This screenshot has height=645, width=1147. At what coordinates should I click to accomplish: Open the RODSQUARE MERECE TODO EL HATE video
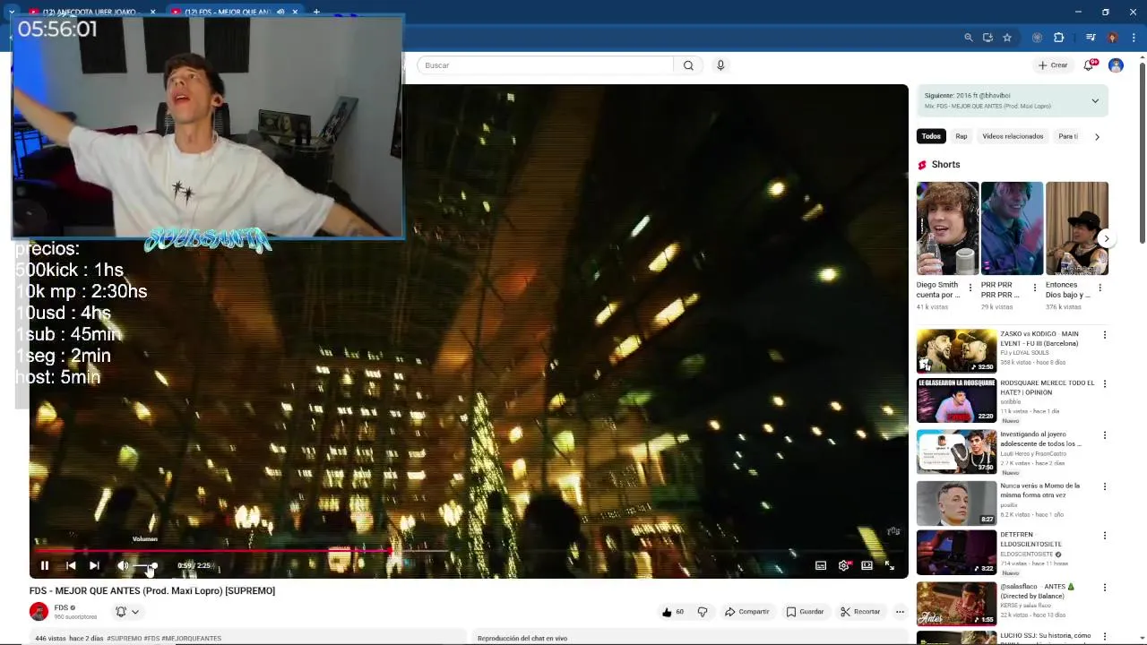[956, 400]
